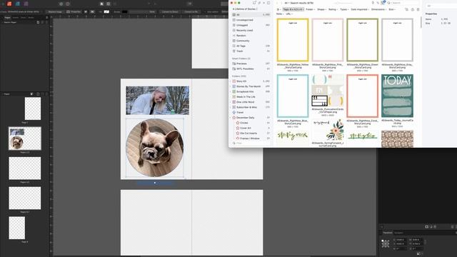Open Random in Eagle sidebar
The image size is (457, 257).
251,36
